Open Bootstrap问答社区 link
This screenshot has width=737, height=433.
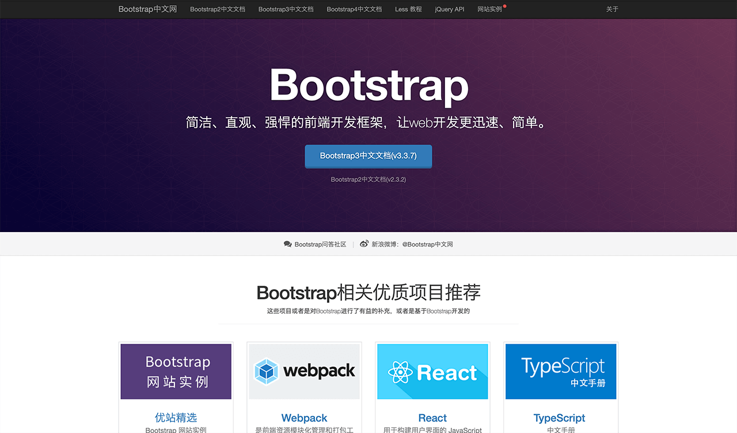click(320, 244)
